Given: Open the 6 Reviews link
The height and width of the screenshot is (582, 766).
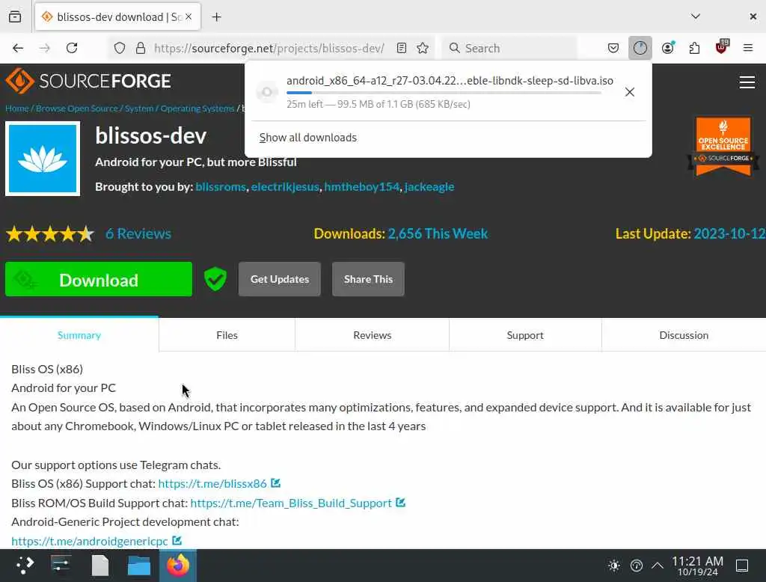Looking at the screenshot, I should coord(138,233).
